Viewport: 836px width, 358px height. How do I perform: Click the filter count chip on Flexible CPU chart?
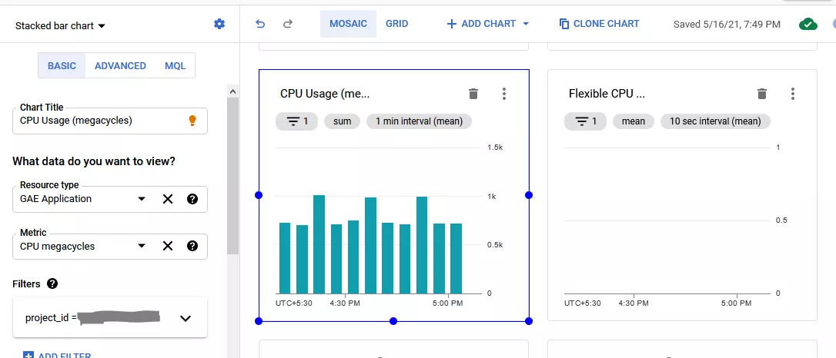(x=585, y=121)
